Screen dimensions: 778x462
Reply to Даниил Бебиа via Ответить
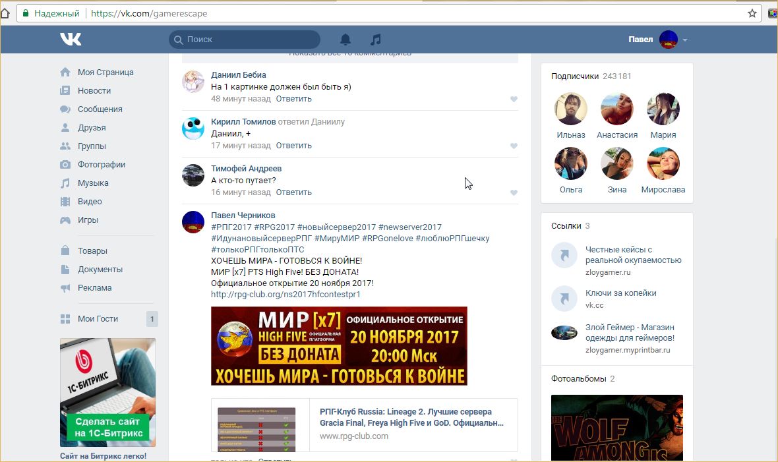(x=294, y=99)
